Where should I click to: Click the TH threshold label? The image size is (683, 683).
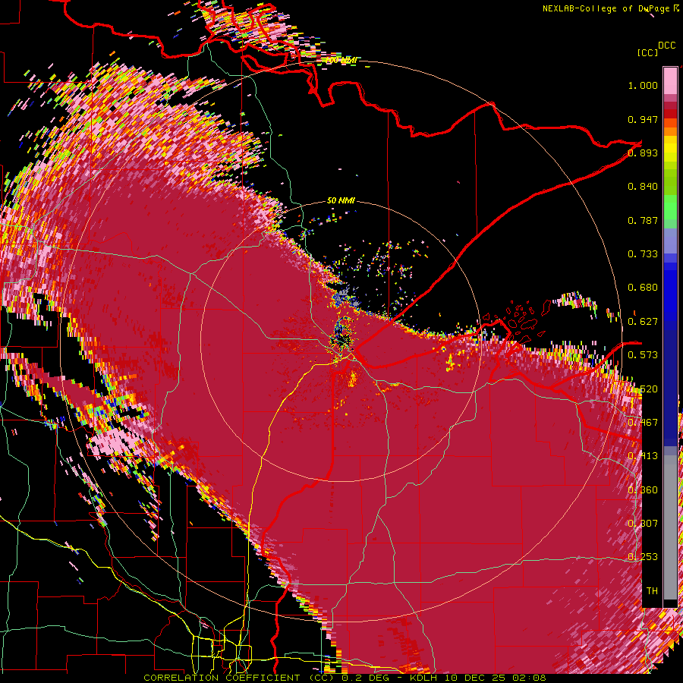[652, 591]
